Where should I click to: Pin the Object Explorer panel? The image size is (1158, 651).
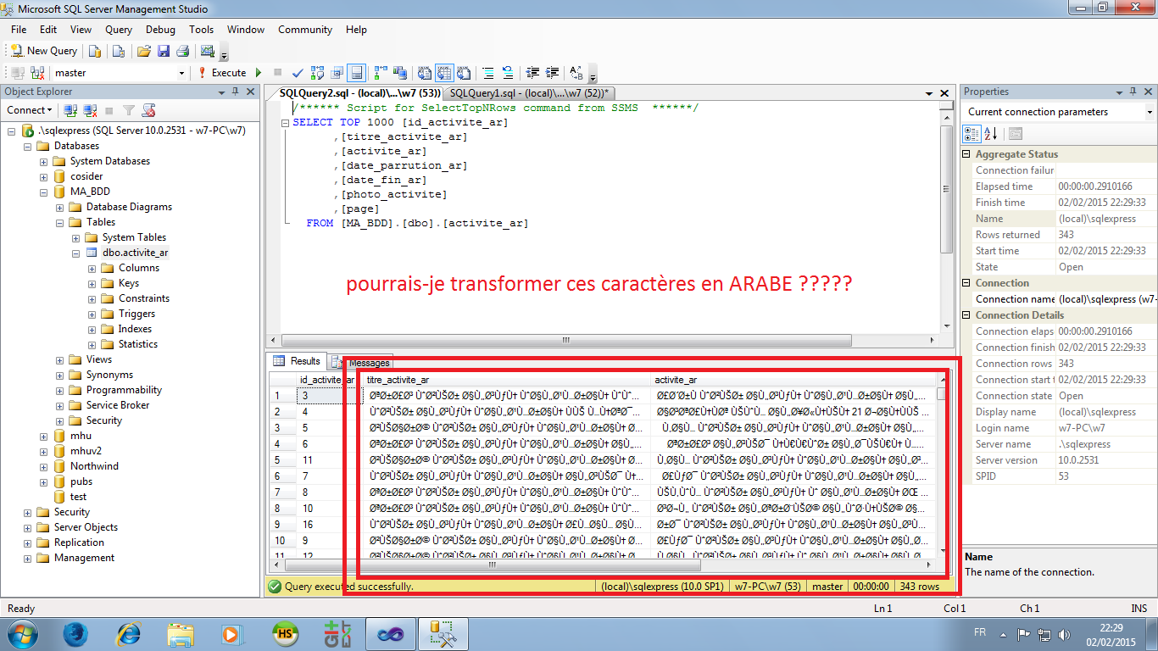coord(236,92)
